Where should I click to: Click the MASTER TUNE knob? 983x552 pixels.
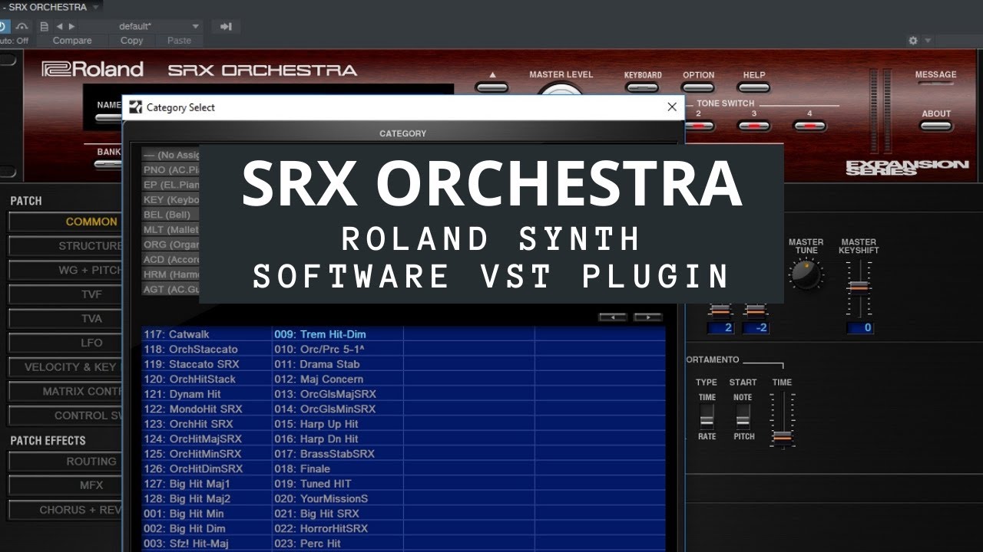pos(806,274)
